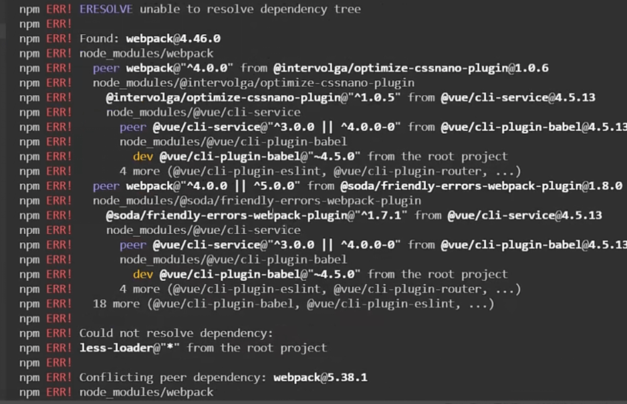The height and width of the screenshot is (404, 627).
Task: Click 'node_modules/@soda/friendly-errors-webpack-plugin' path line
Action: pyautogui.click(x=257, y=201)
